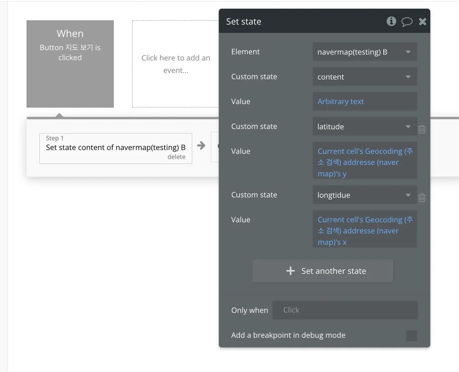Remove the longtidue custom state via trash icon
The width and height of the screenshot is (459, 372).
(x=422, y=198)
